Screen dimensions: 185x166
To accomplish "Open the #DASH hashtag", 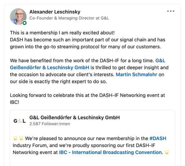I will click(158, 139).
